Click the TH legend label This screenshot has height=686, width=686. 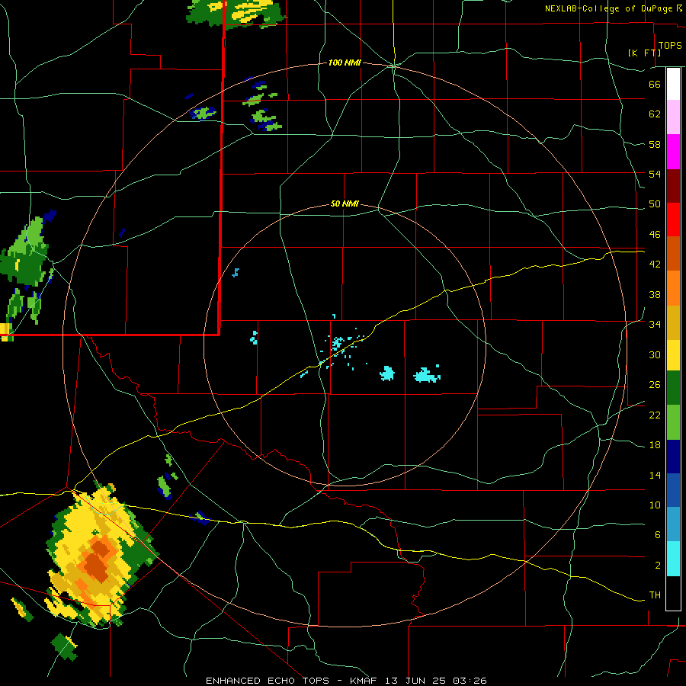click(655, 595)
